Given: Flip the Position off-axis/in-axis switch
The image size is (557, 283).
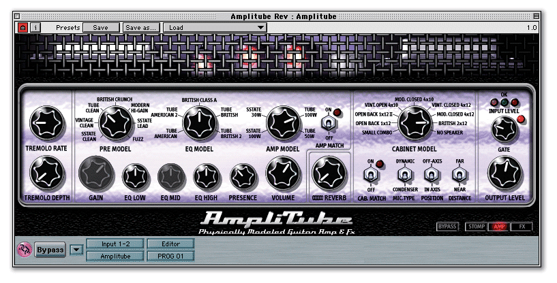Looking at the screenshot, I should pos(432,174).
